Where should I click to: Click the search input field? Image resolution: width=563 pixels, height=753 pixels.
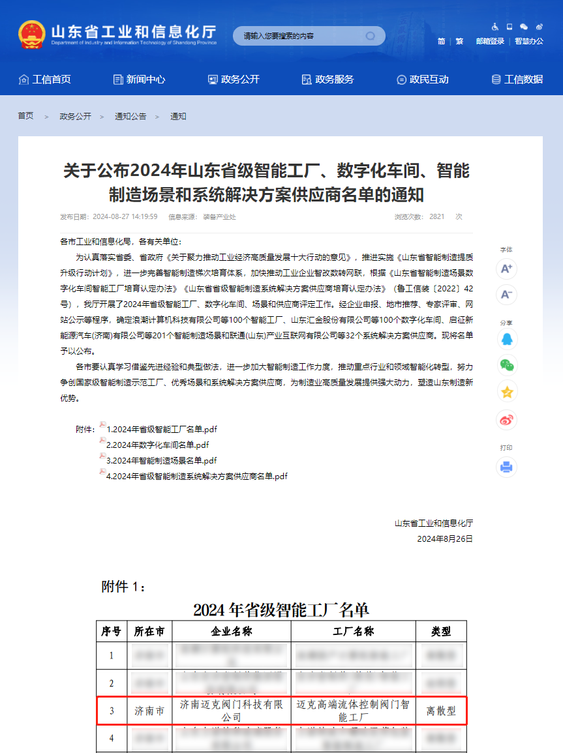tap(300, 36)
